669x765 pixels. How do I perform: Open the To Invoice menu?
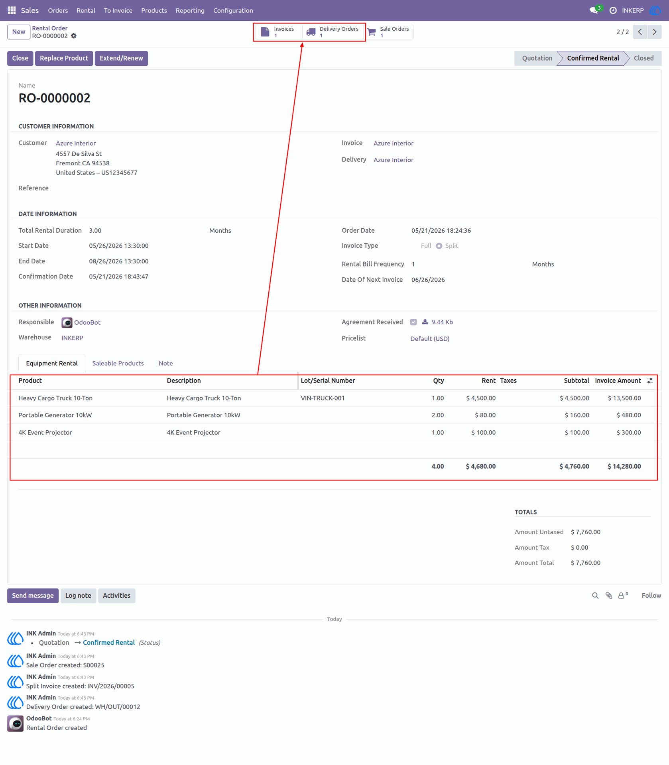(118, 10)
